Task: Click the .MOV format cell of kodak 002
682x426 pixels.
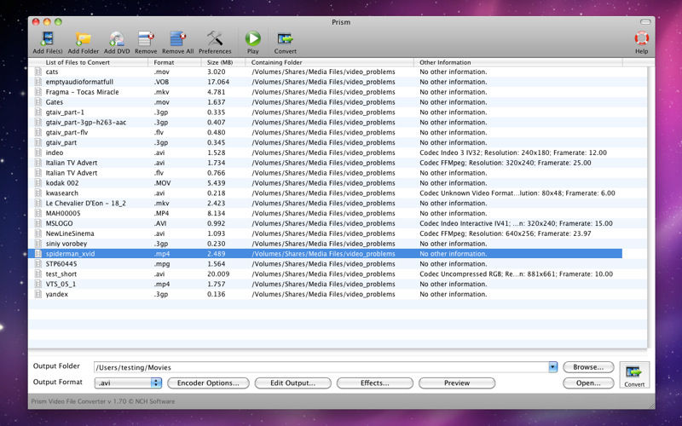Action: (162, 183)
